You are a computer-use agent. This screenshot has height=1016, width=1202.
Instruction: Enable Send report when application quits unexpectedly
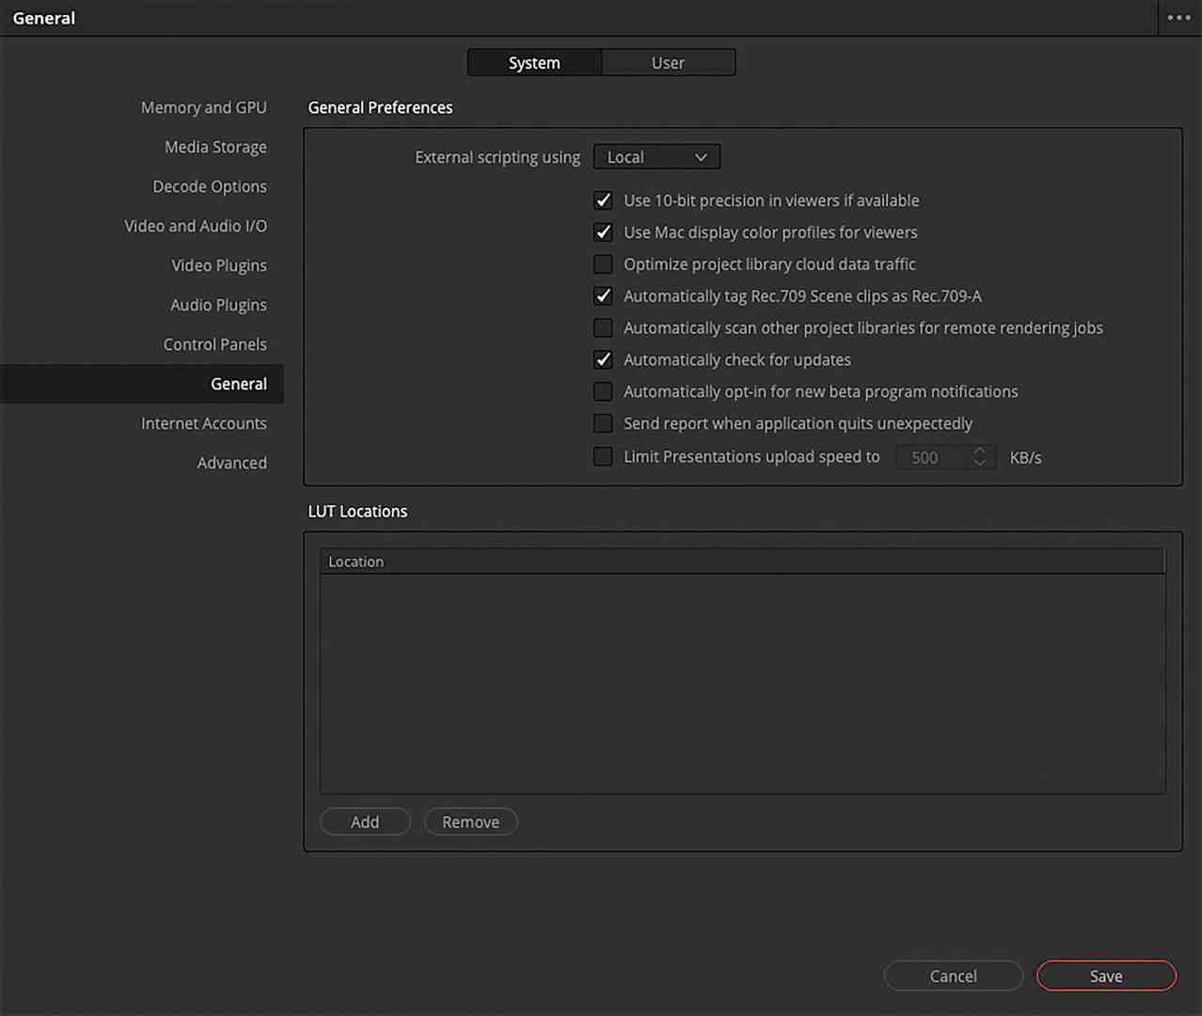click(x=603, y=423)
